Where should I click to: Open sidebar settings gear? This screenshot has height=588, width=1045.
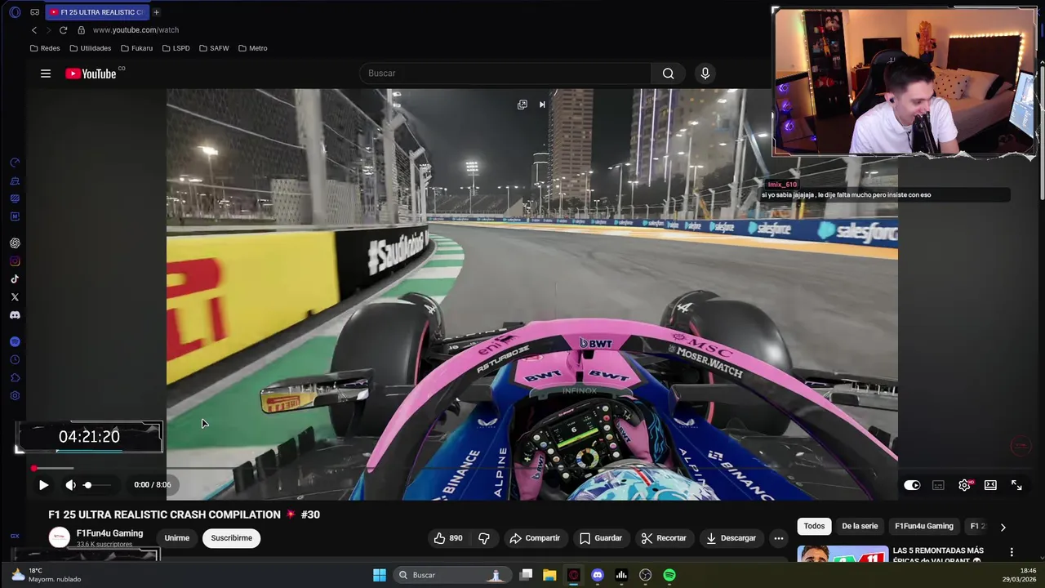[15, 396]
